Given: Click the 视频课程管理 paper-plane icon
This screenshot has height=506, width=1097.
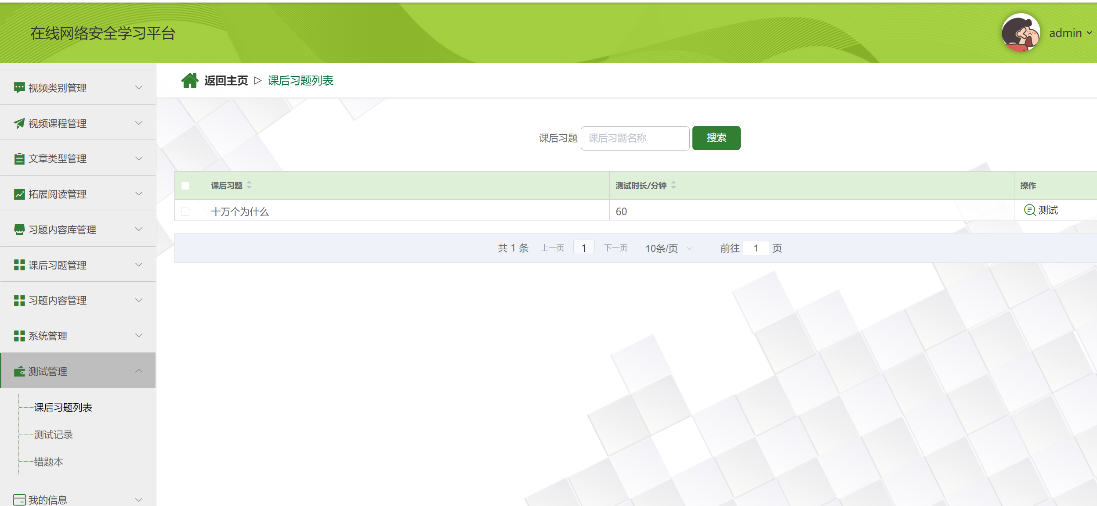Looking at the screenshot, I should click(18, 123).
